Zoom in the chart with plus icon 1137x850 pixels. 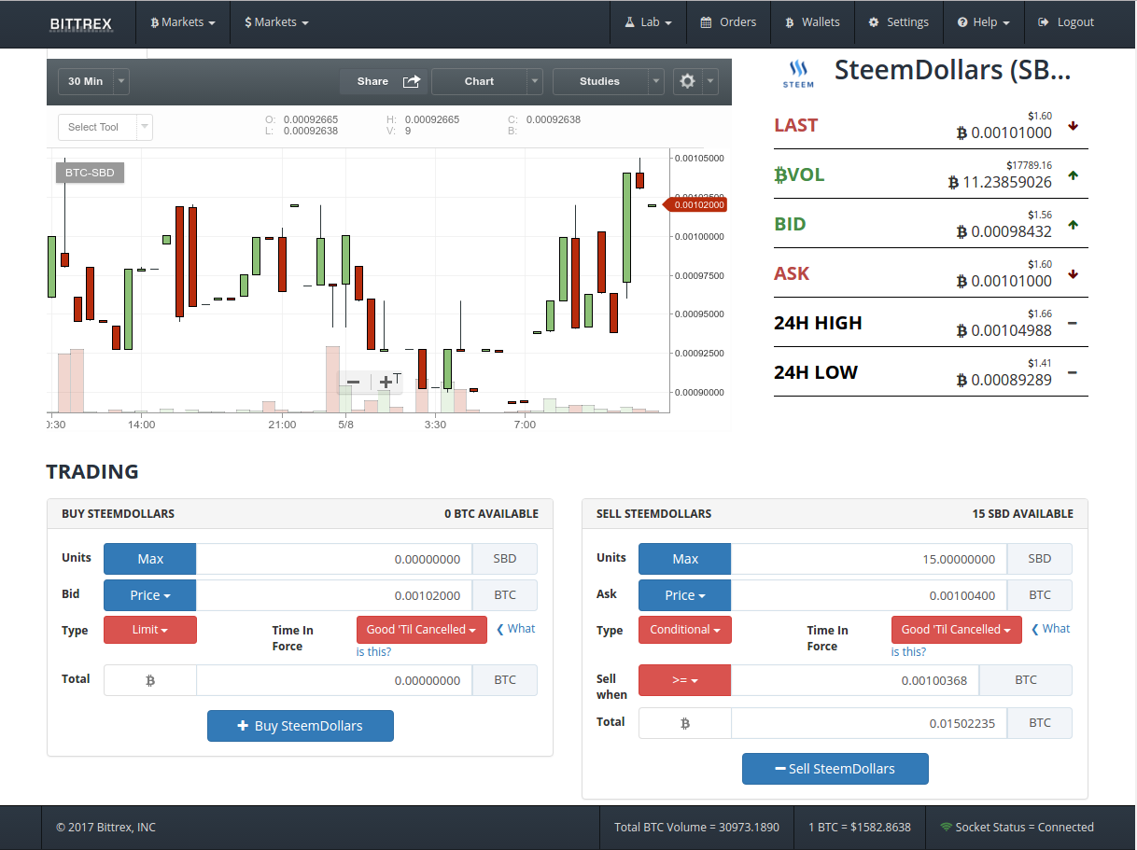386,382
